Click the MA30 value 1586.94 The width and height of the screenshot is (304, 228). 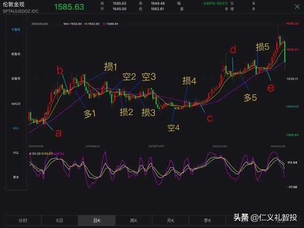(112, 24)
